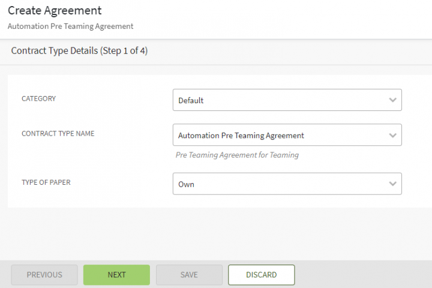Open the Category dropdown showing Default
Viewport: 432px width, 288px height.
click(x=287, y=100)
